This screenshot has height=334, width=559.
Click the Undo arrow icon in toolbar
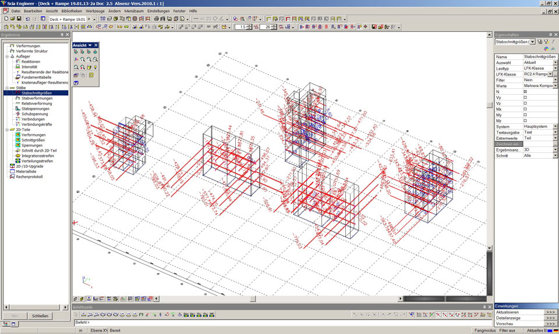tap(27, 19)
